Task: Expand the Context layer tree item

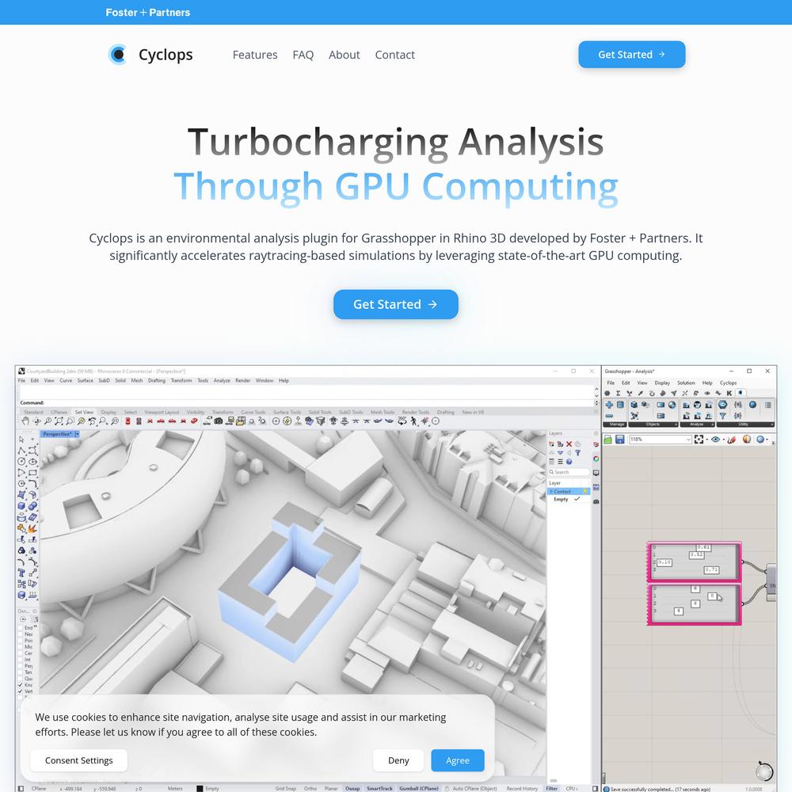Action: point(551,492)
